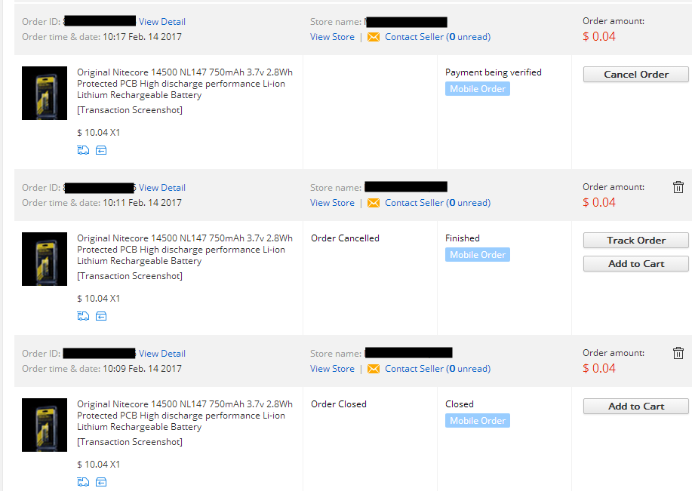The image size is (692, 491).
Task: Delete the 10:11 order with trash icon
Action: pyautogui.click(x=678, y=187)
